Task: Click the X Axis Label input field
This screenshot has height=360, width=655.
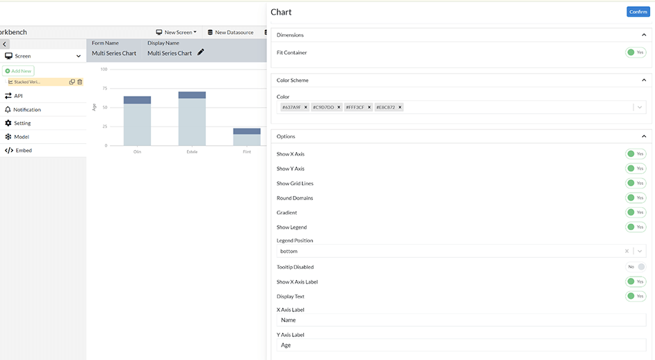Action: click(x=461, y=320)
